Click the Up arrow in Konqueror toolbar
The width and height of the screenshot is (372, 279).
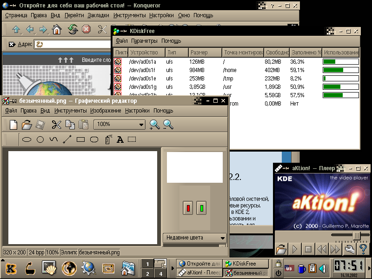coord(16,30)
